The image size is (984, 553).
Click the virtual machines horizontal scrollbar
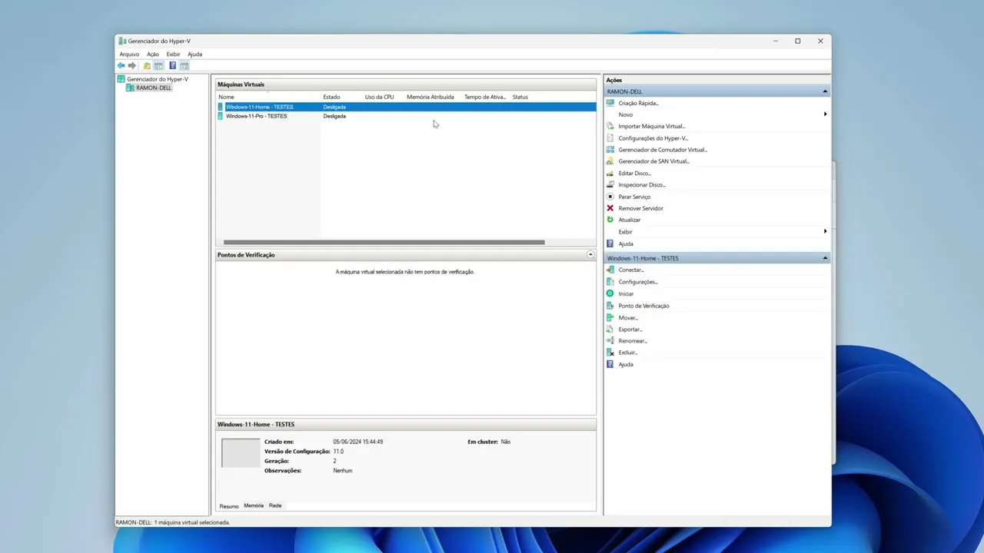coord(384,243)
